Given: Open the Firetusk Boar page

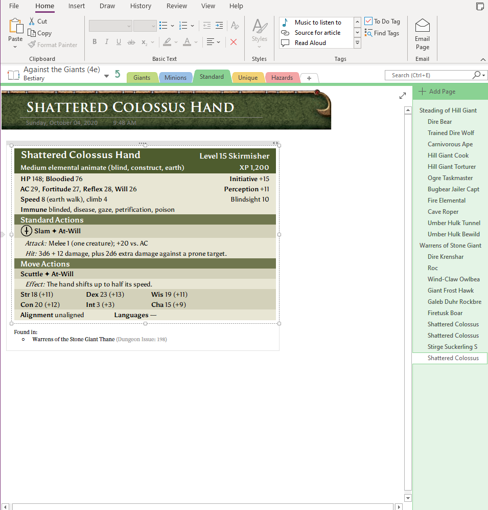Looking at the screenshot, I should click(x=445, y=313).
